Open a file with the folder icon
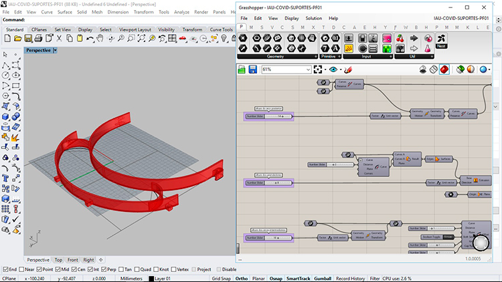 click(x=17, y=39)
